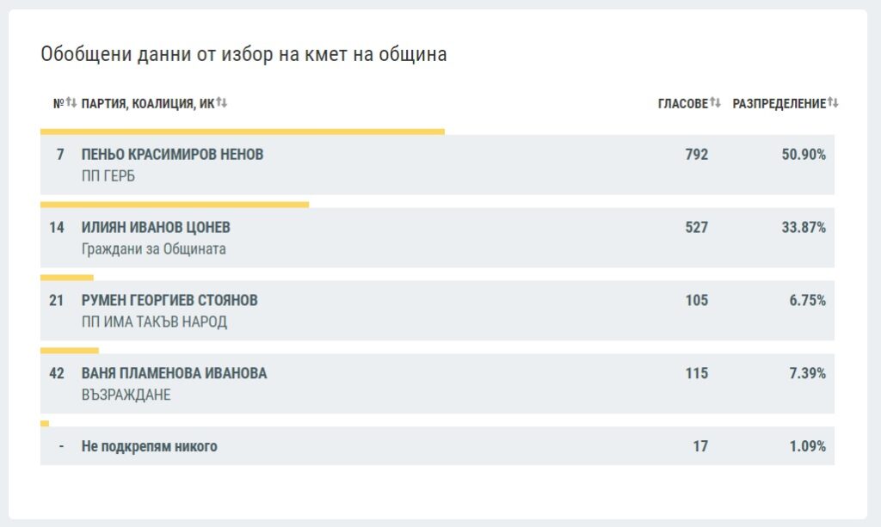Click the Обобщени данни от избор heading
Screen dimensions: 881x527
point(243,54)
